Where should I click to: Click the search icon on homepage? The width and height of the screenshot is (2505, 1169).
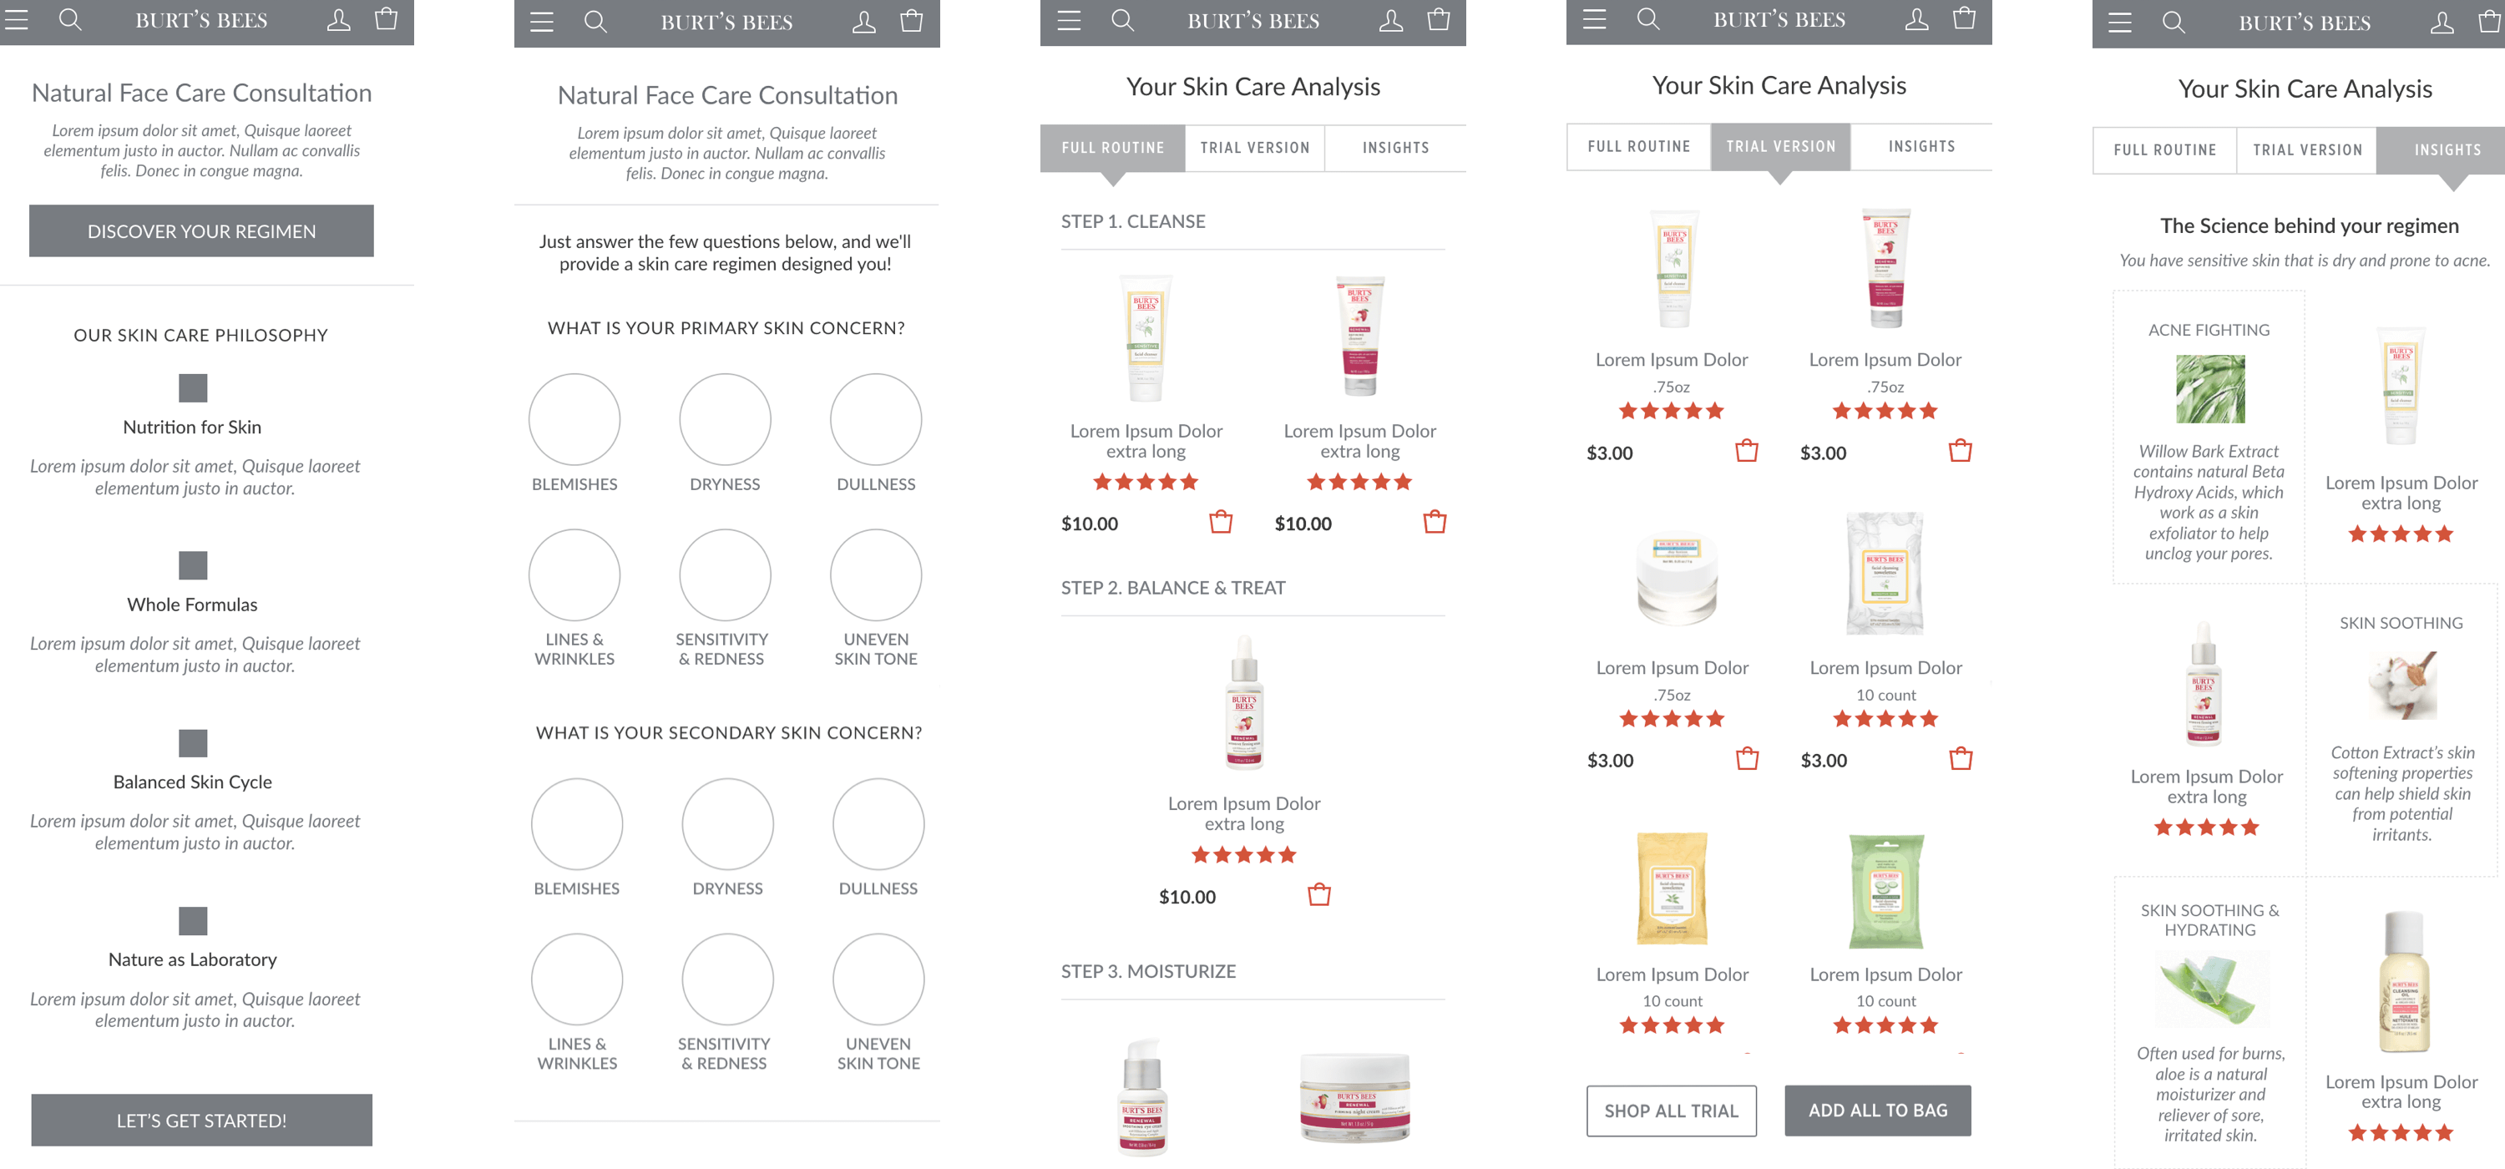(x=70, y=21)
